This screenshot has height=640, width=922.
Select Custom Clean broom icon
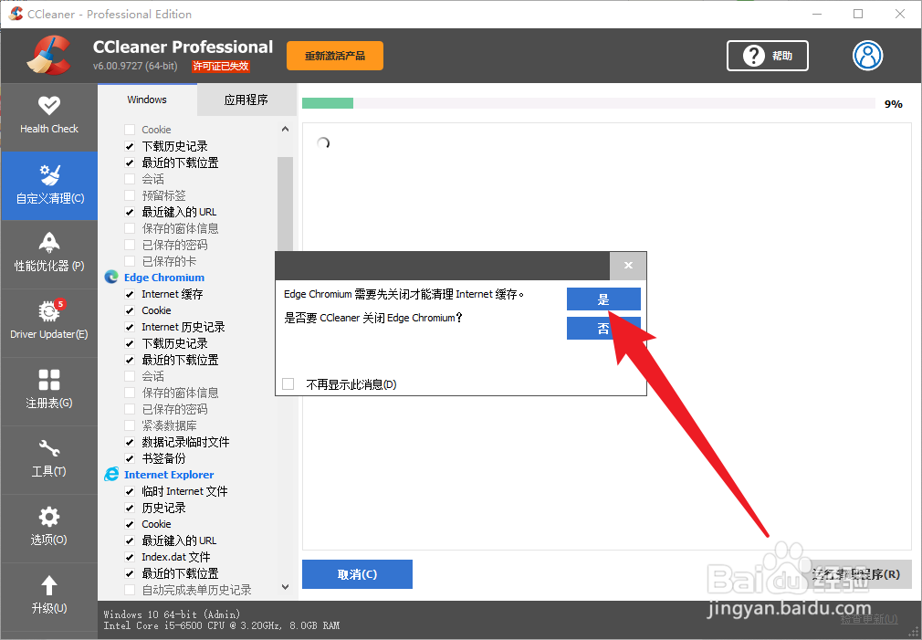tap(49, 175)
